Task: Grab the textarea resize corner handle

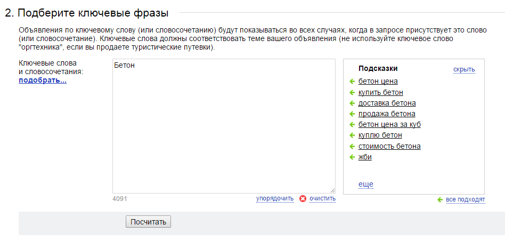Action: point(332,191)
